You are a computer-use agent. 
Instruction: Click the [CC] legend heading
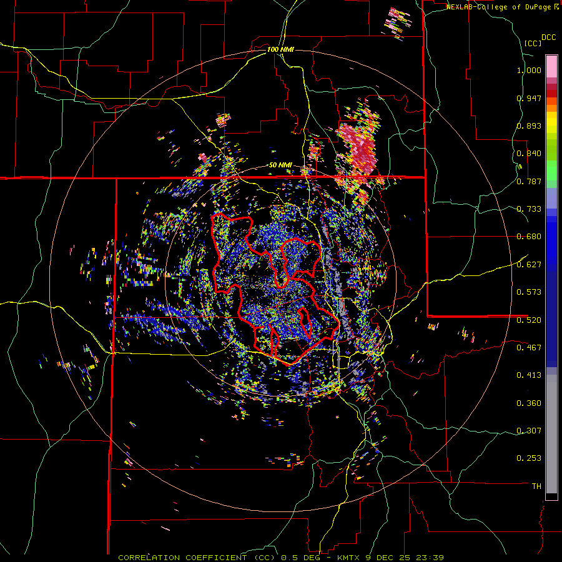coord(533,43)
